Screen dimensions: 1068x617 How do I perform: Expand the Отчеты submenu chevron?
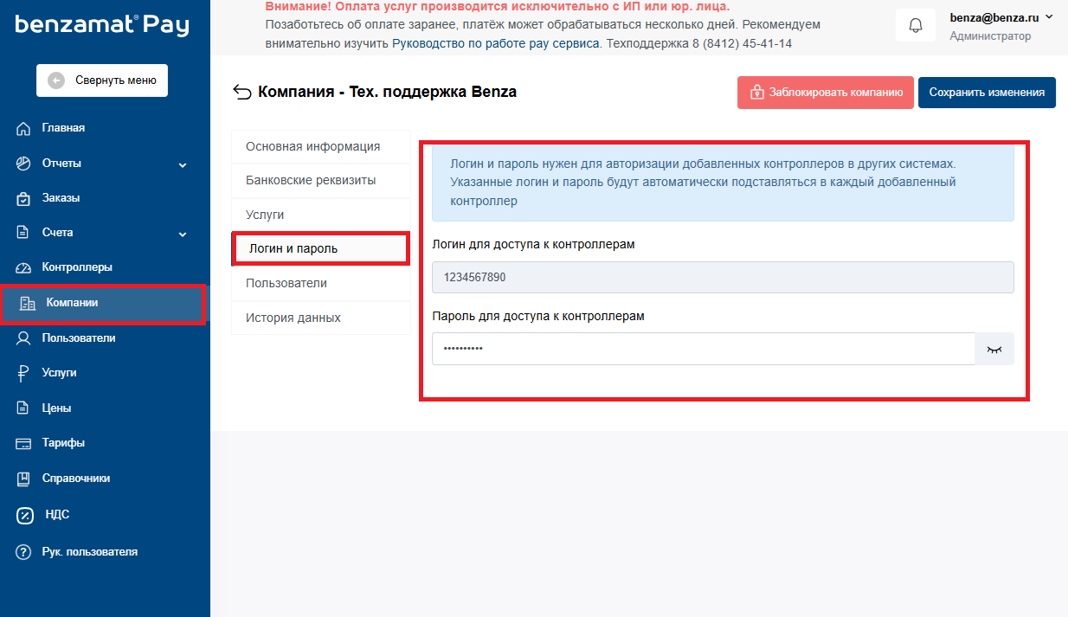(183, 164)
